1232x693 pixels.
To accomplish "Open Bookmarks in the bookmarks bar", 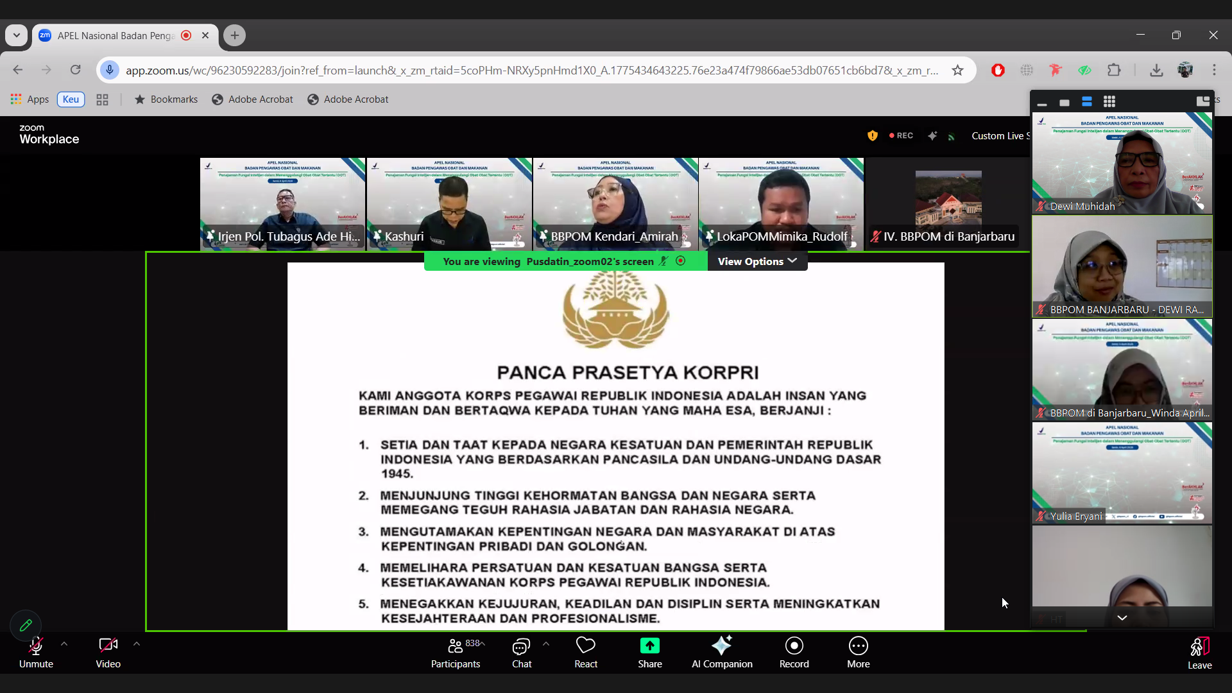I will pos(166,99).
